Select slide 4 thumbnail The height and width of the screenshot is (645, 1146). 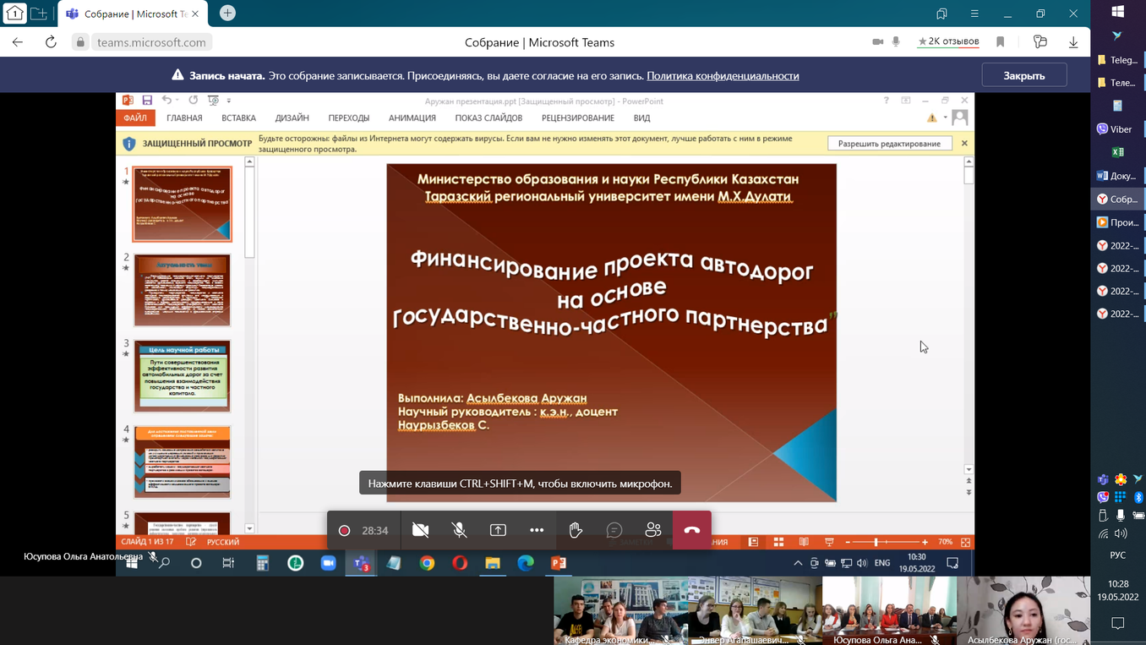pos(182,462)
